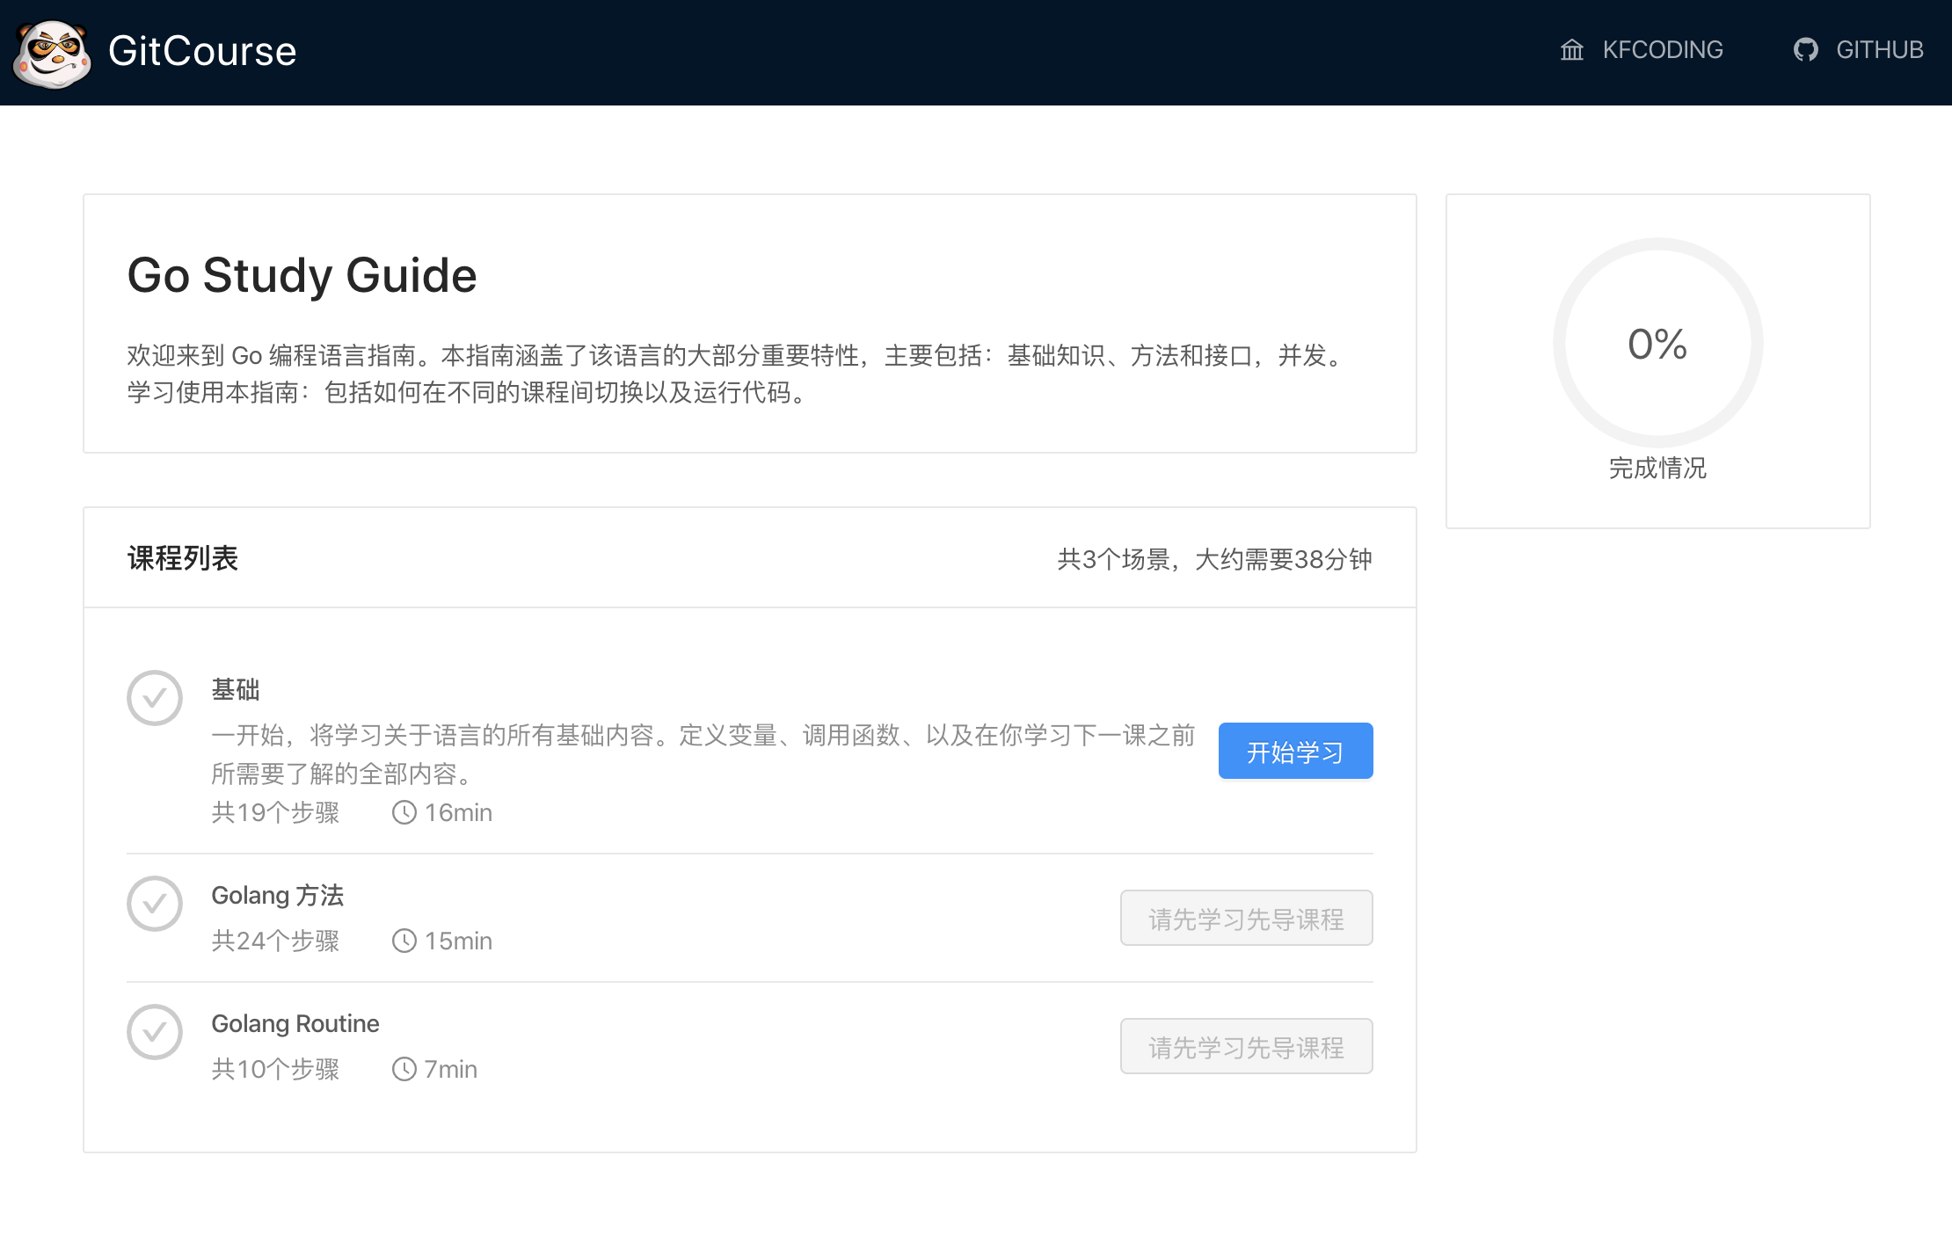Click the KFCODING bank building icon
This screenshot has width=1952, height=1243.
pos(1572,50)
